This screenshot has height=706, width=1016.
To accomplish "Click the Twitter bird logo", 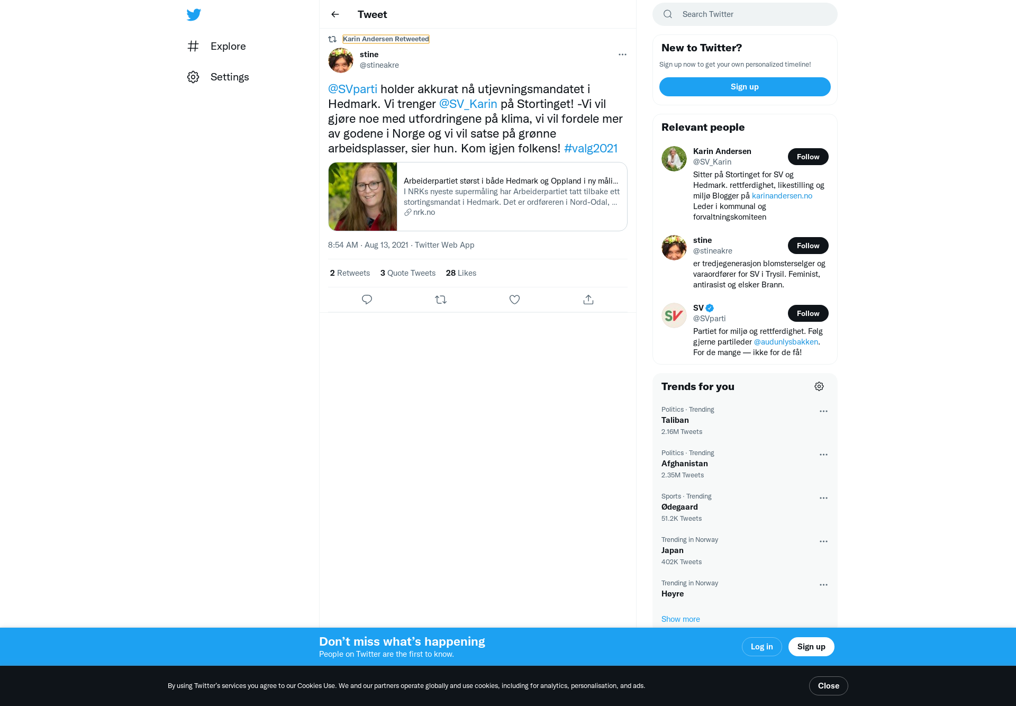I will 194,15.
